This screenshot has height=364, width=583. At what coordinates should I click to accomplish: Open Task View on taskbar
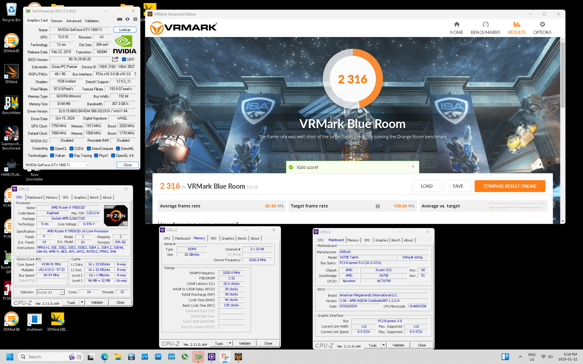pos(91,357)
